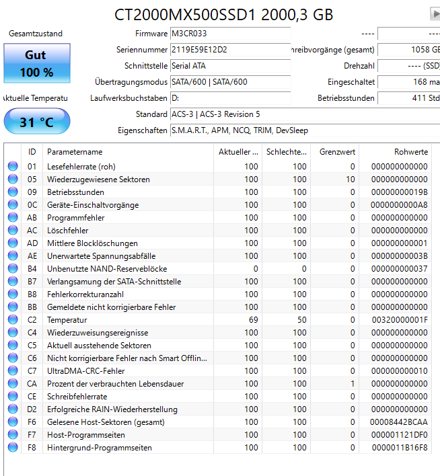Click the current value 69 in Temperatur row

tap(253, 320)
